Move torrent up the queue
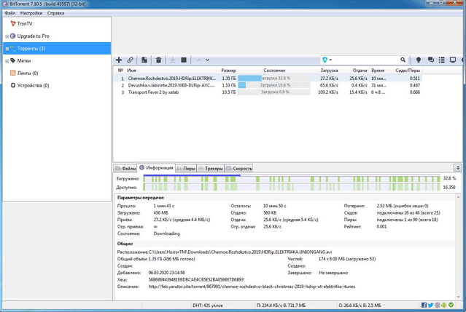 [x=199, y=60]
